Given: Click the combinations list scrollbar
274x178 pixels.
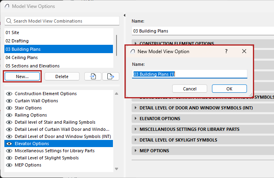Looking at the screenshot, I should point(116,42).
